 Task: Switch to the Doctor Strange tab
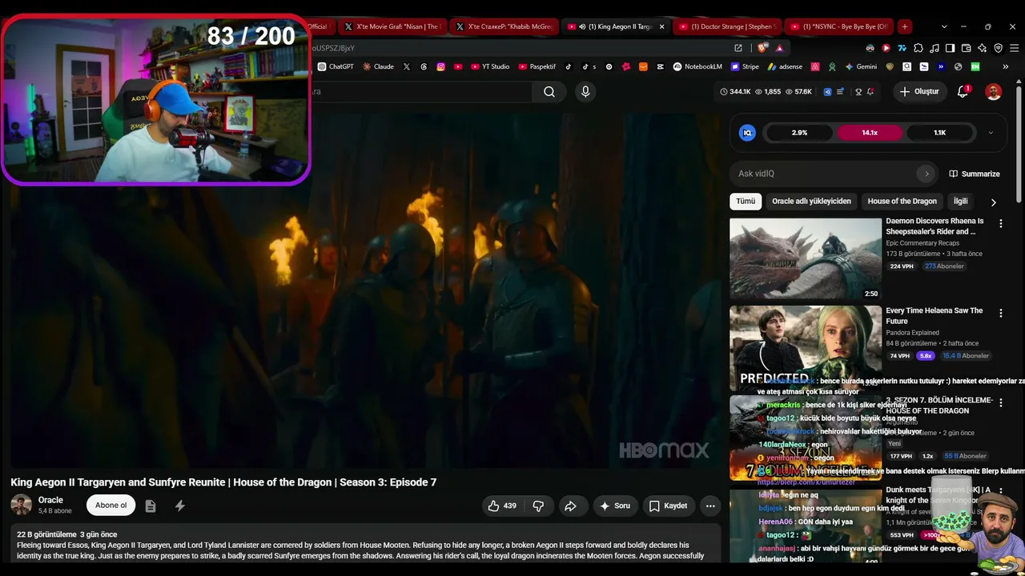727,26
